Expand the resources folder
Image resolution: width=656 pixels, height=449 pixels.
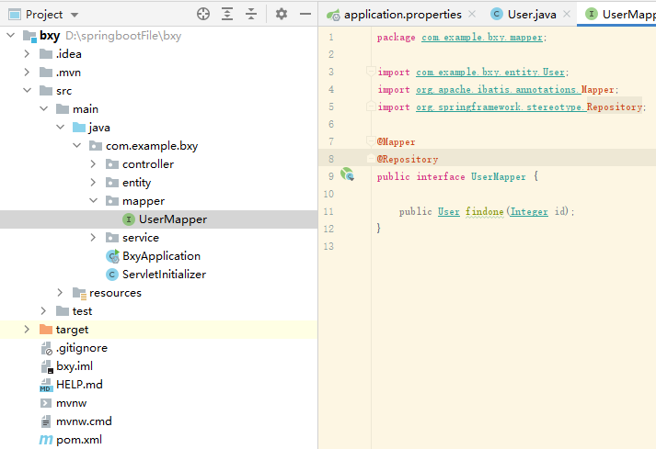(60, 293)
